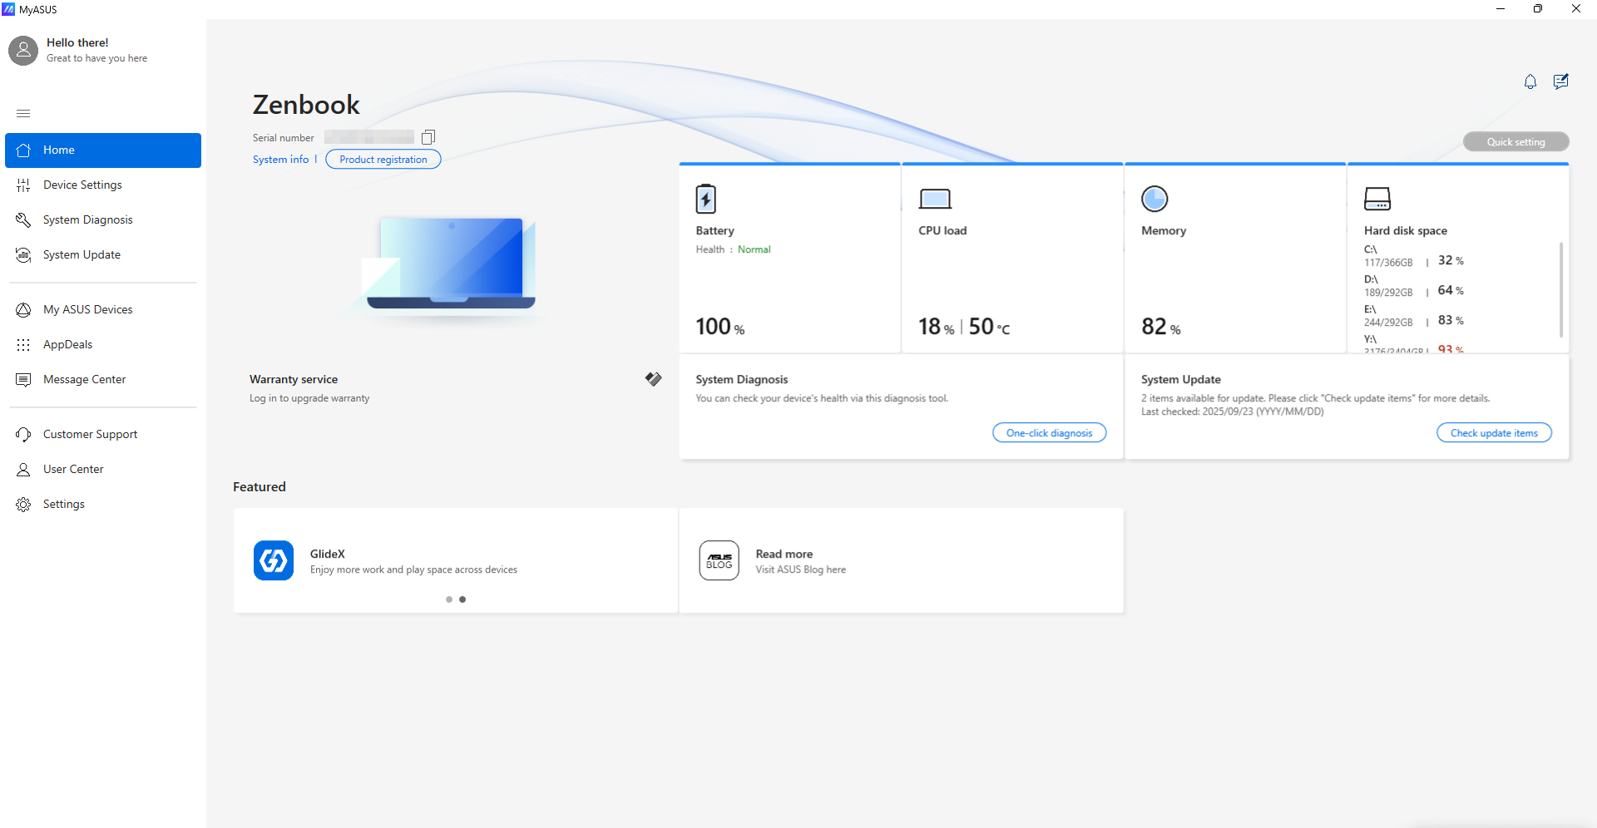
Task: Open Device Settings menu item
Action: point(103,185)
